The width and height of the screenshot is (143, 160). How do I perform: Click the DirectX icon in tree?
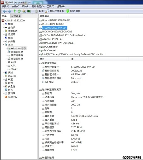click(x=6, y=76)
